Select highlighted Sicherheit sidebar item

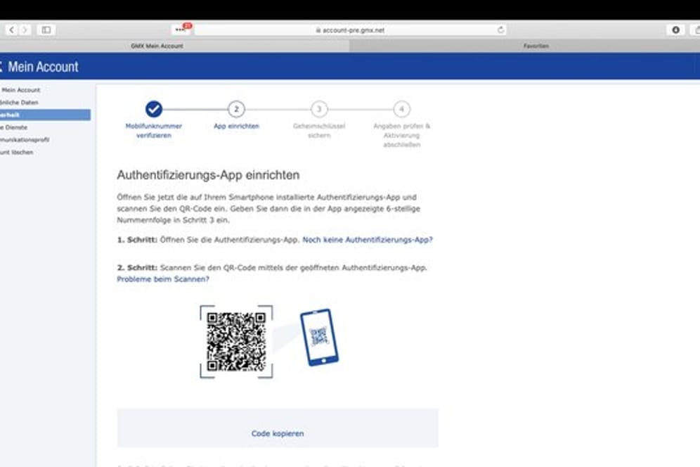click(45, 115)
